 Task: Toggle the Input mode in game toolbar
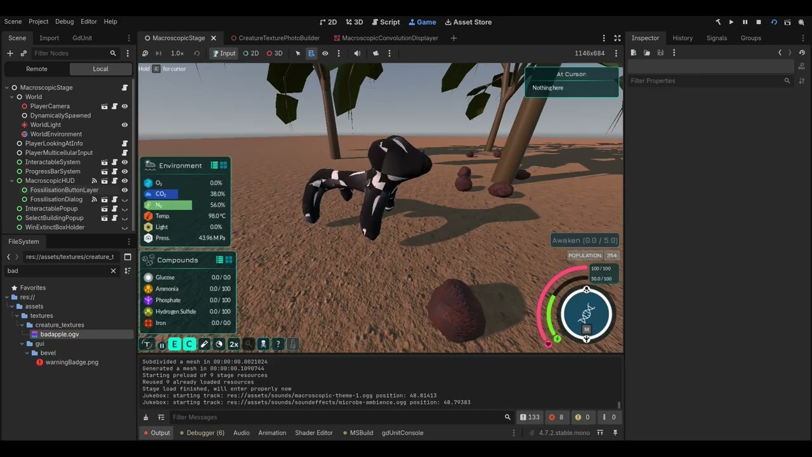pyautogui.click(x=223, y=53)
